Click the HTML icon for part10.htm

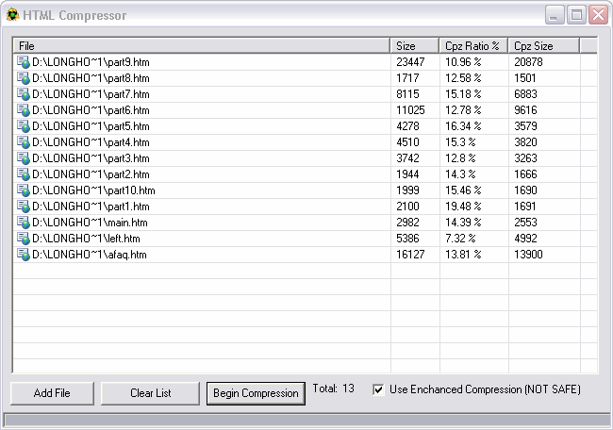click(24, 190)
